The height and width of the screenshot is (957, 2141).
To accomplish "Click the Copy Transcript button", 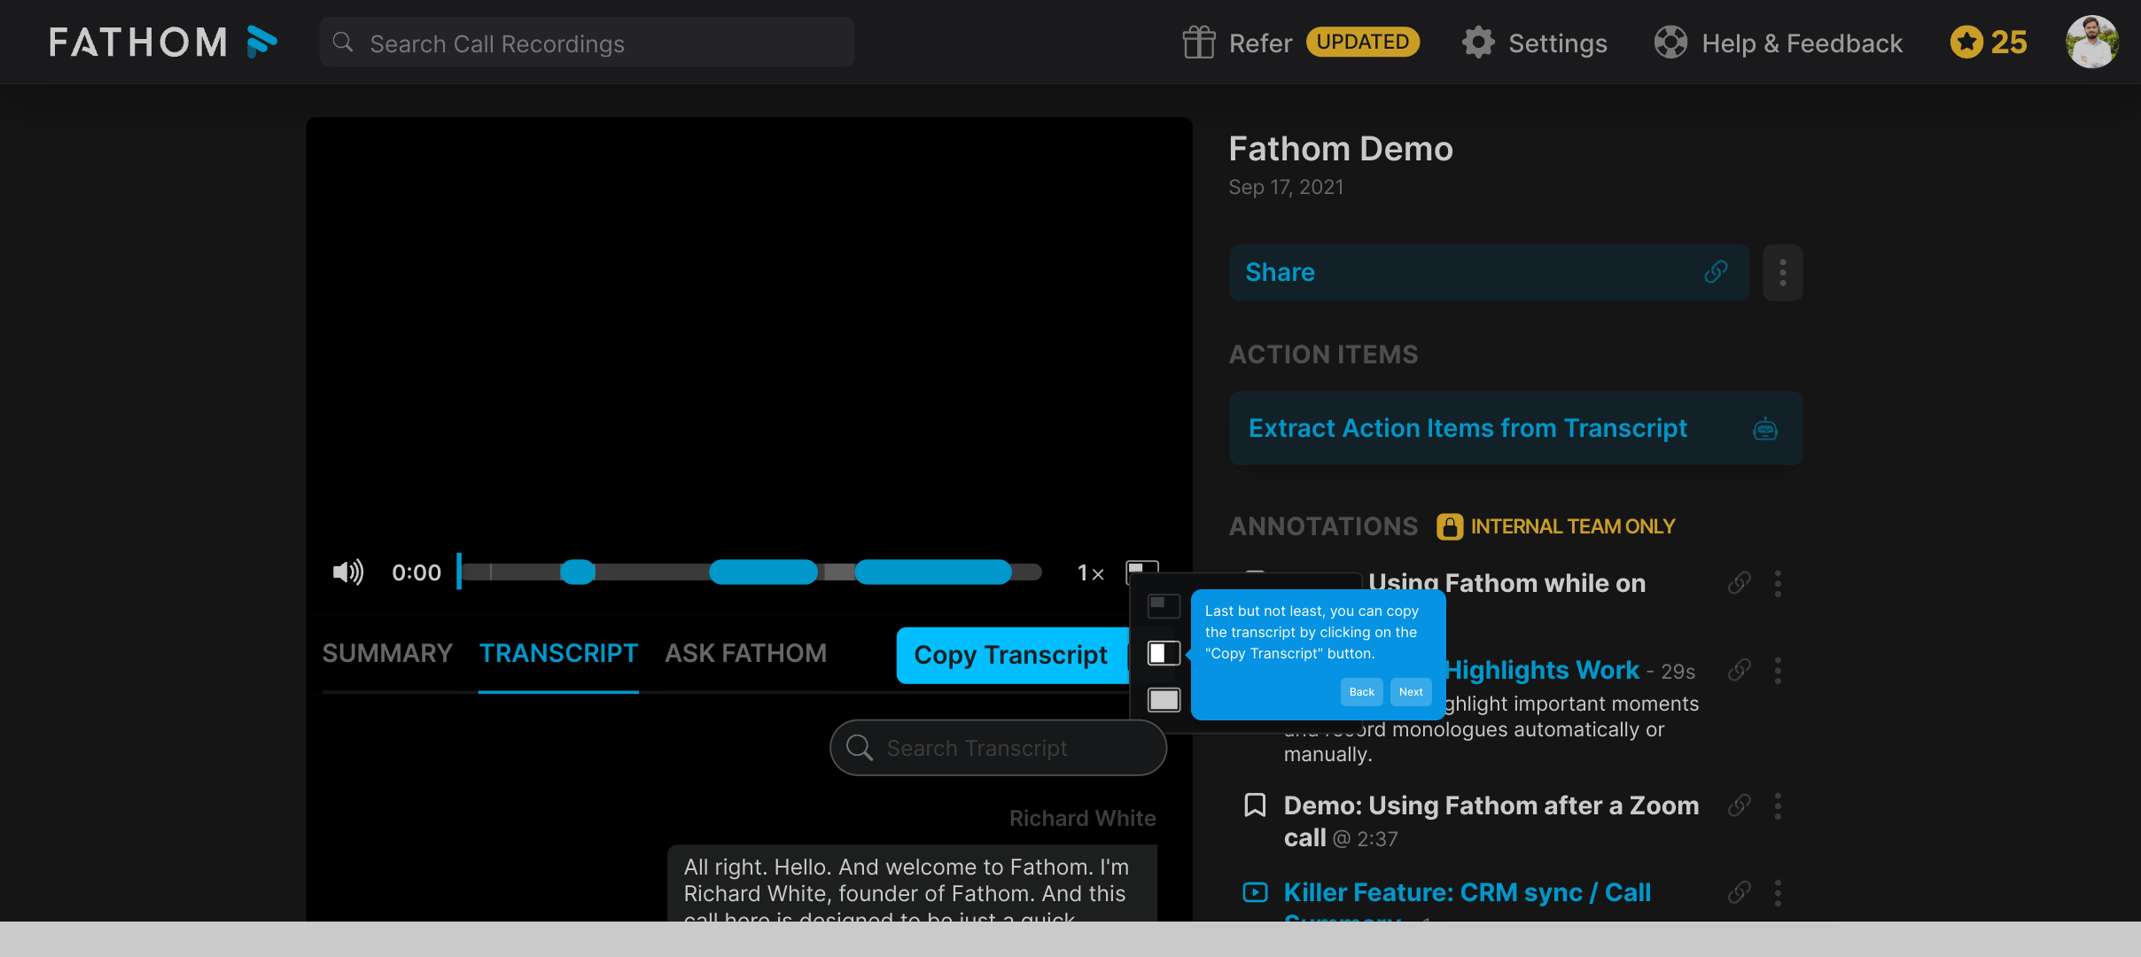I will 1011,655.
